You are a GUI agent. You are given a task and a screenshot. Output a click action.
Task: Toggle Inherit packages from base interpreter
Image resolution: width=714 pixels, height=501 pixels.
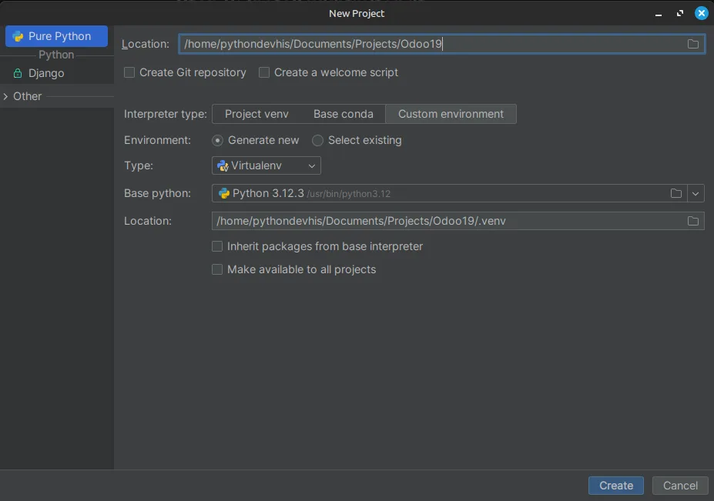point(217,246)
